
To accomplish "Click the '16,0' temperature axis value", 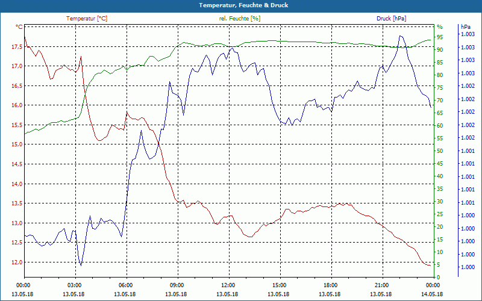I will [x=17, y=105].
